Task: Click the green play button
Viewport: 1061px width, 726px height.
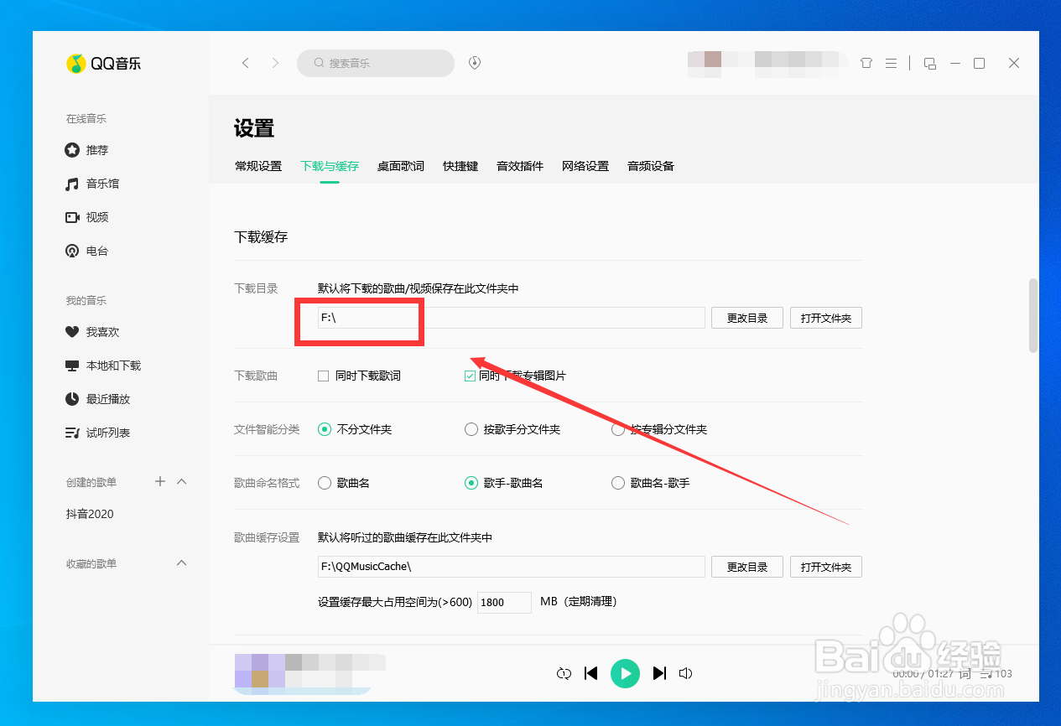Action: (x=625, y=673)
